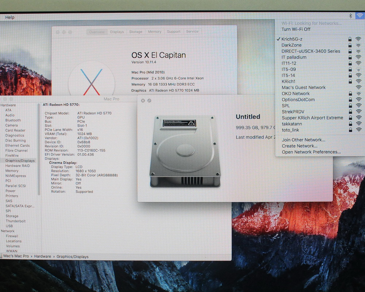The height and width of the screenshot is (292, 365).
Task: Select Printers in the sidebar
Action: click(x=12, y=196)
